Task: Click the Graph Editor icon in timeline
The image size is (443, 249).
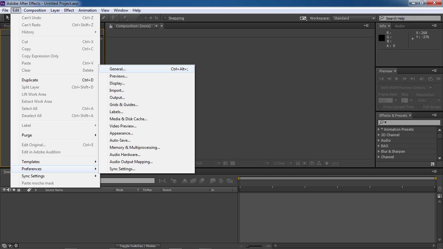Action: coord(230,181)
